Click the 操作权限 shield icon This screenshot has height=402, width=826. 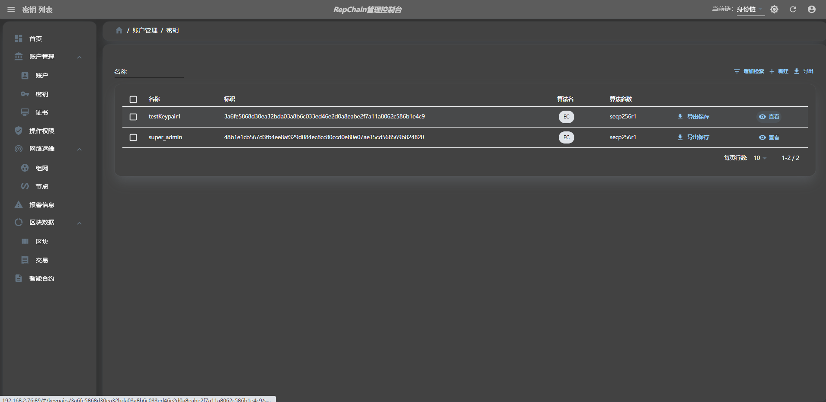coord(19,131)
